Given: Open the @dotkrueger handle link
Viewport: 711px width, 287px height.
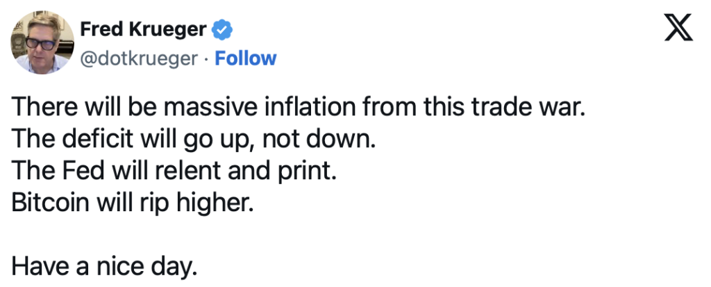Looking at the screenshot, I should 139,58.
